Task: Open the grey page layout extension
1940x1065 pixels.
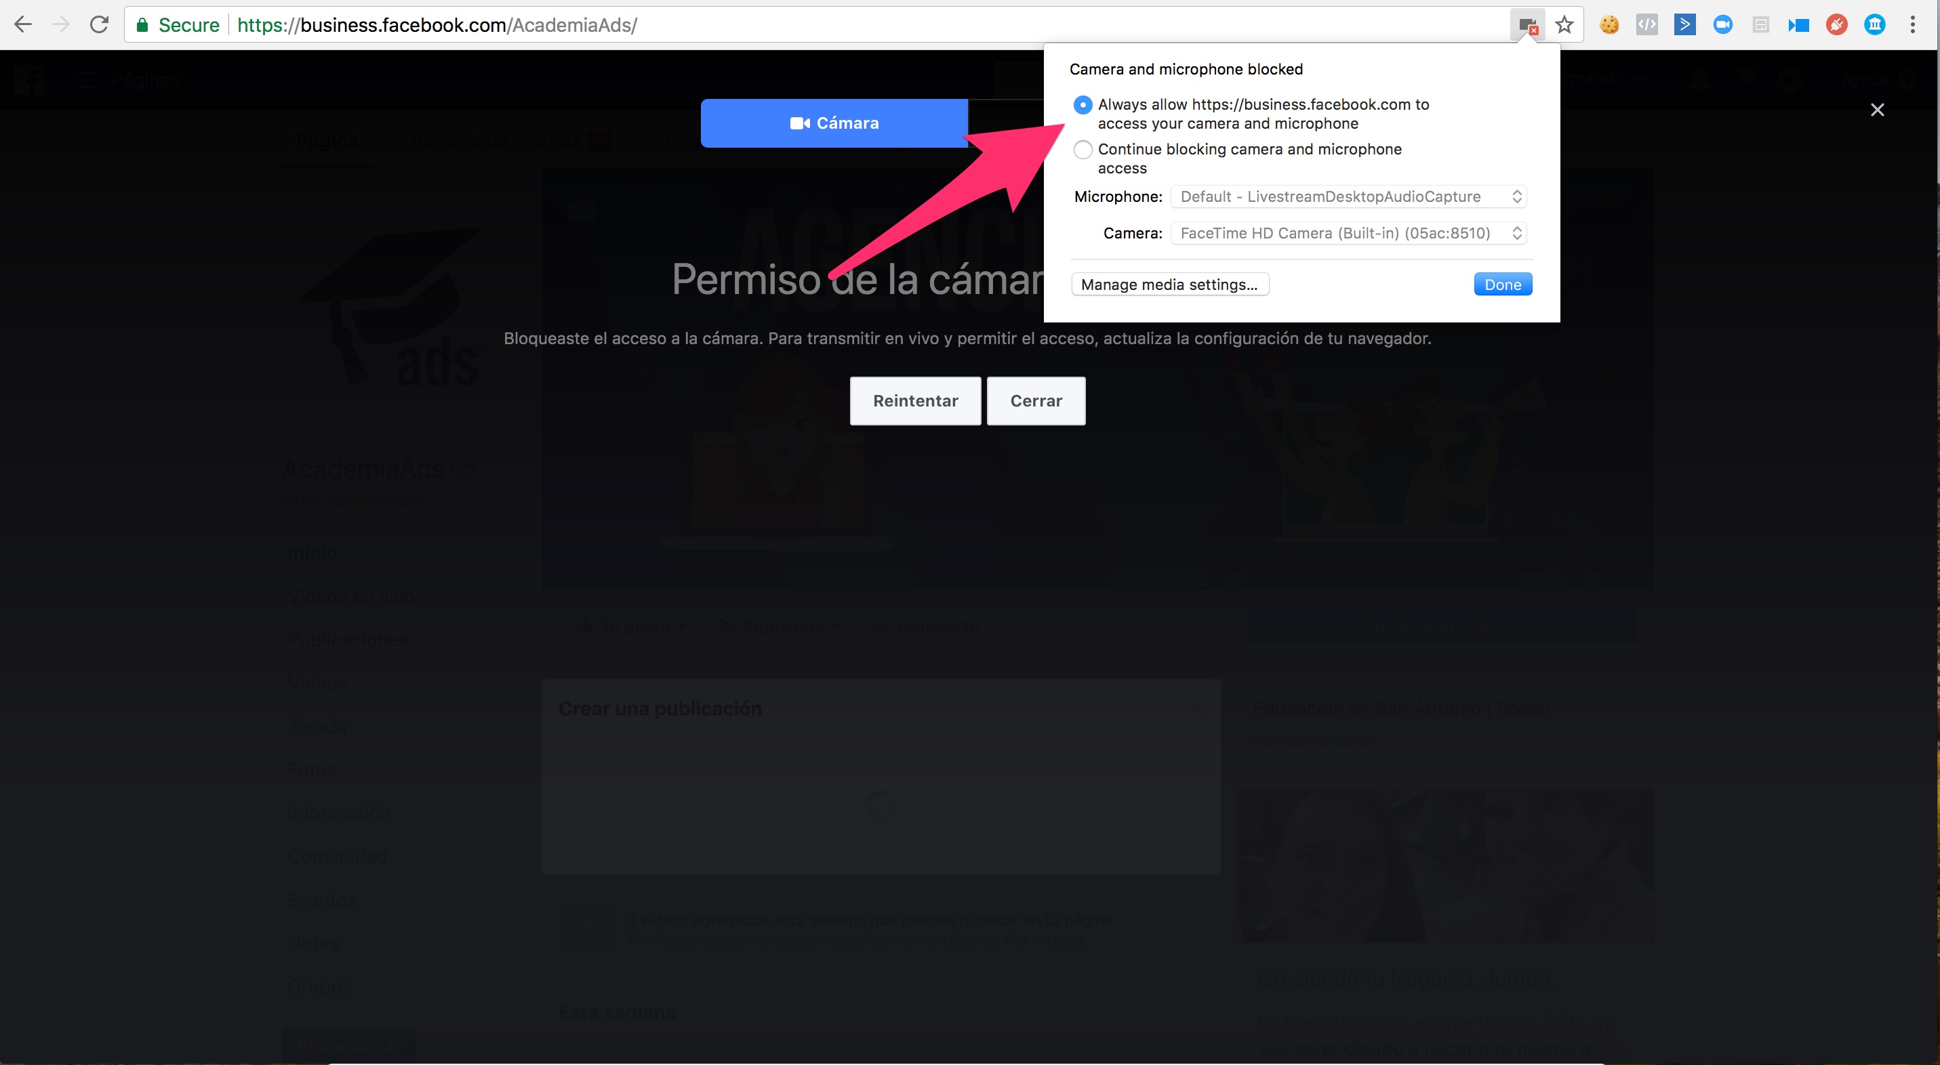Action: [x=1761, y=25]
